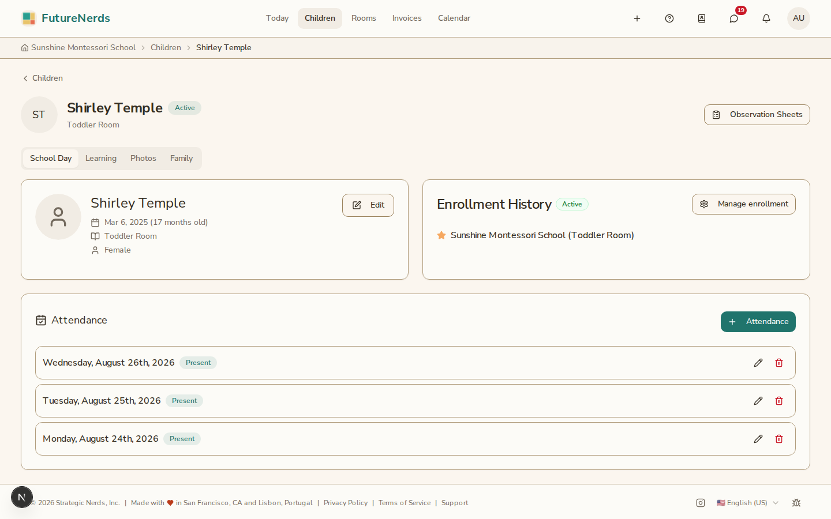Delete the Monday, August 24th attendance
The width and height of the screenshot is (831, 519).
click(779, 439)
